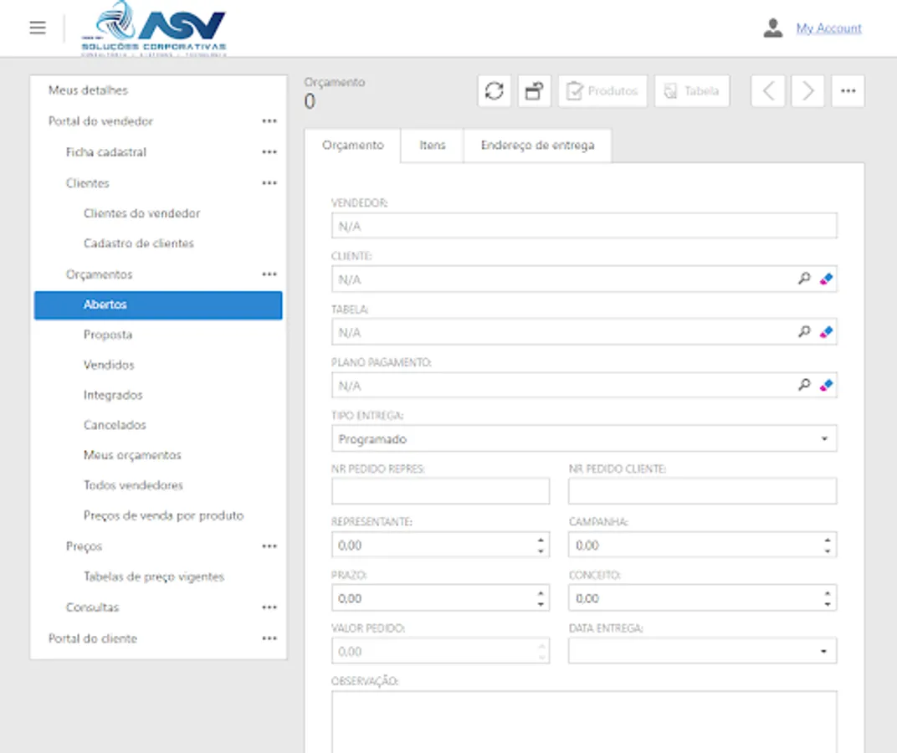Screen dimensions: 897x753
Task: Click the Observação text area
Action: (x=584, y=722)
